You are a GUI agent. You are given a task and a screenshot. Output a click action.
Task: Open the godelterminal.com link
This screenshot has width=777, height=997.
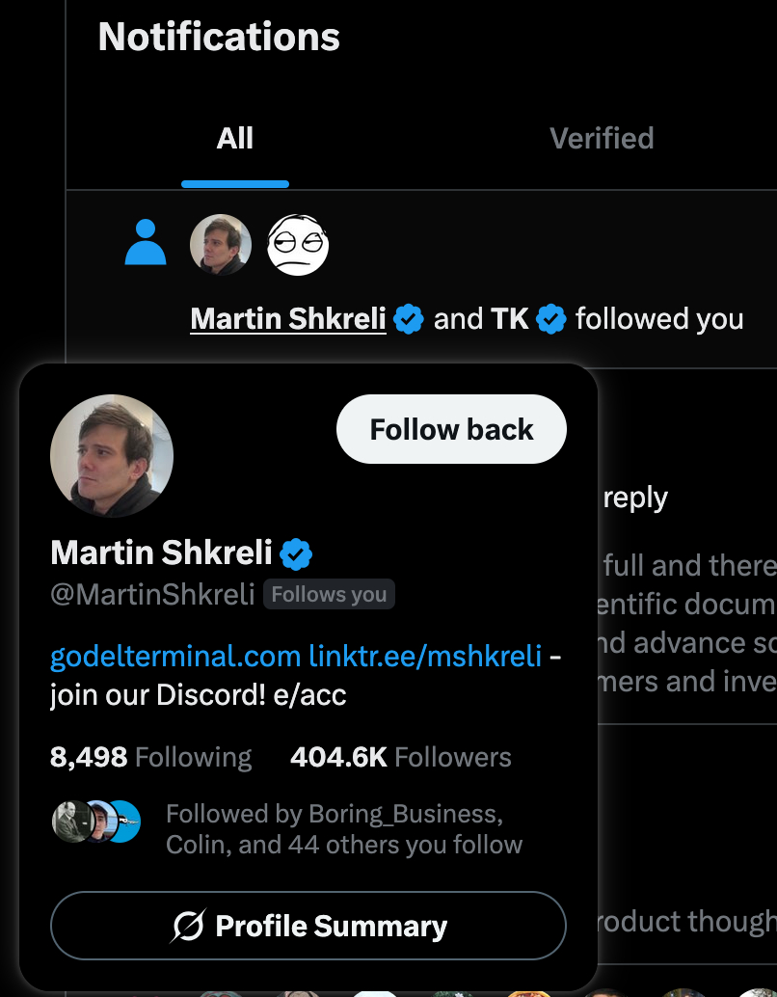coord(175,657)
